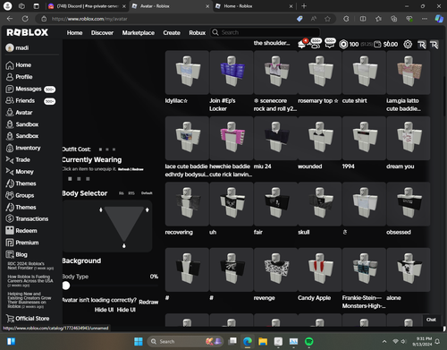Click the browser address bar

coord(167,19)
